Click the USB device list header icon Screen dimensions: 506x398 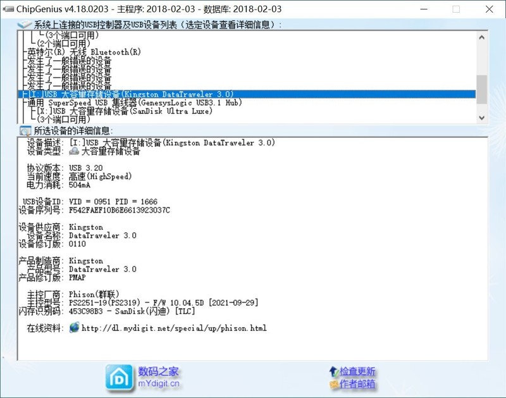coord(25,25)
